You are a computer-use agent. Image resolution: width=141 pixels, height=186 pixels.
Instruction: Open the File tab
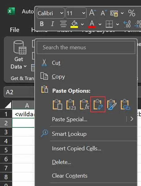[15, 30]
